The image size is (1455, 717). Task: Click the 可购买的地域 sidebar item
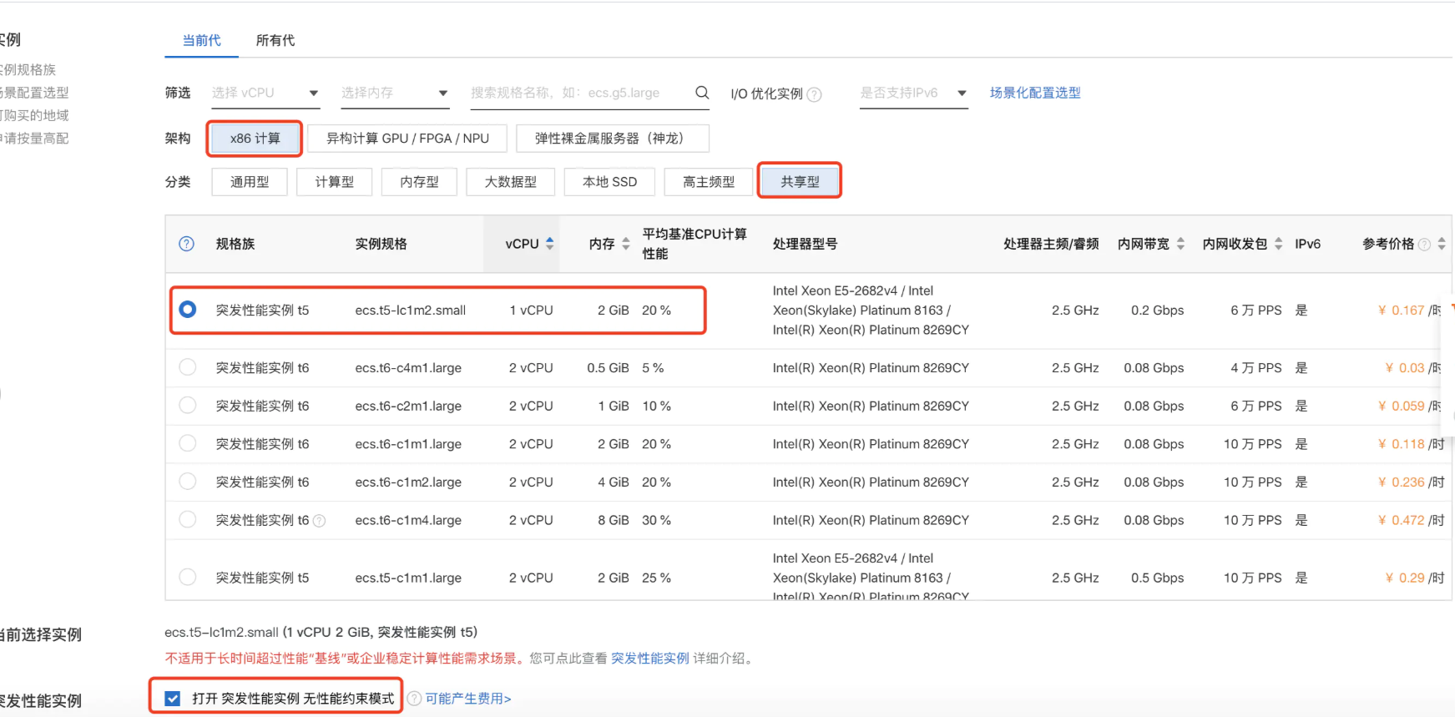[34, 115]
